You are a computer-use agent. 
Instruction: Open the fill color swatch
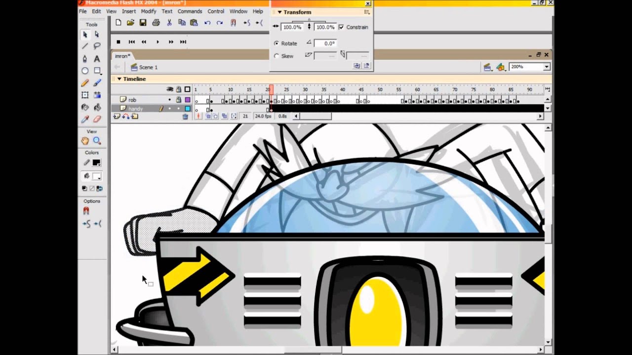pyautogui.click(x=96, y=176)
